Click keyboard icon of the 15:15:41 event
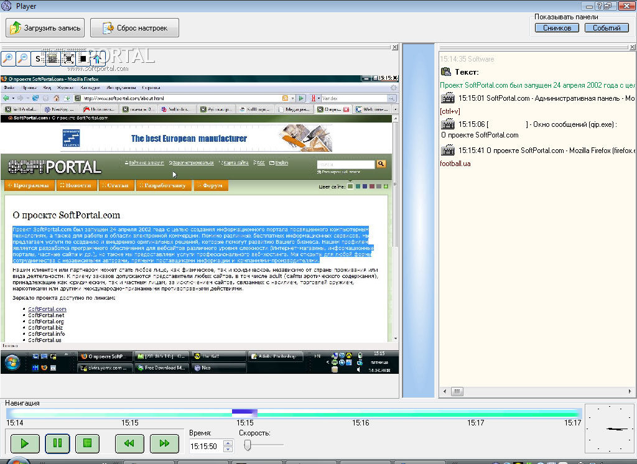The image size is (637, 464). [x=448, y=151]
